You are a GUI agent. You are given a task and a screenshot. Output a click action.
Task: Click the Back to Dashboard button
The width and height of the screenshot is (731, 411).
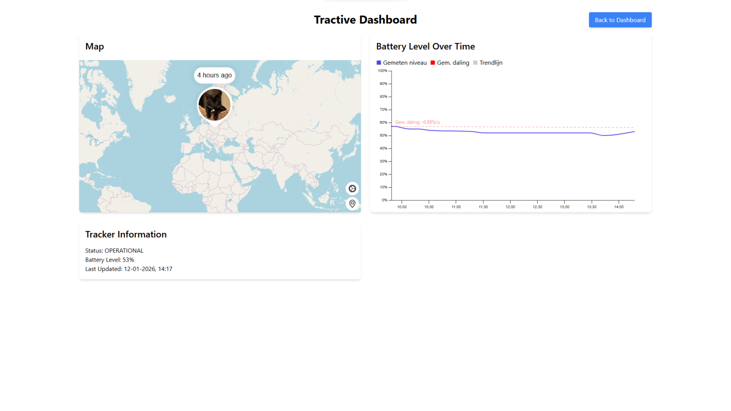[620, 20]
